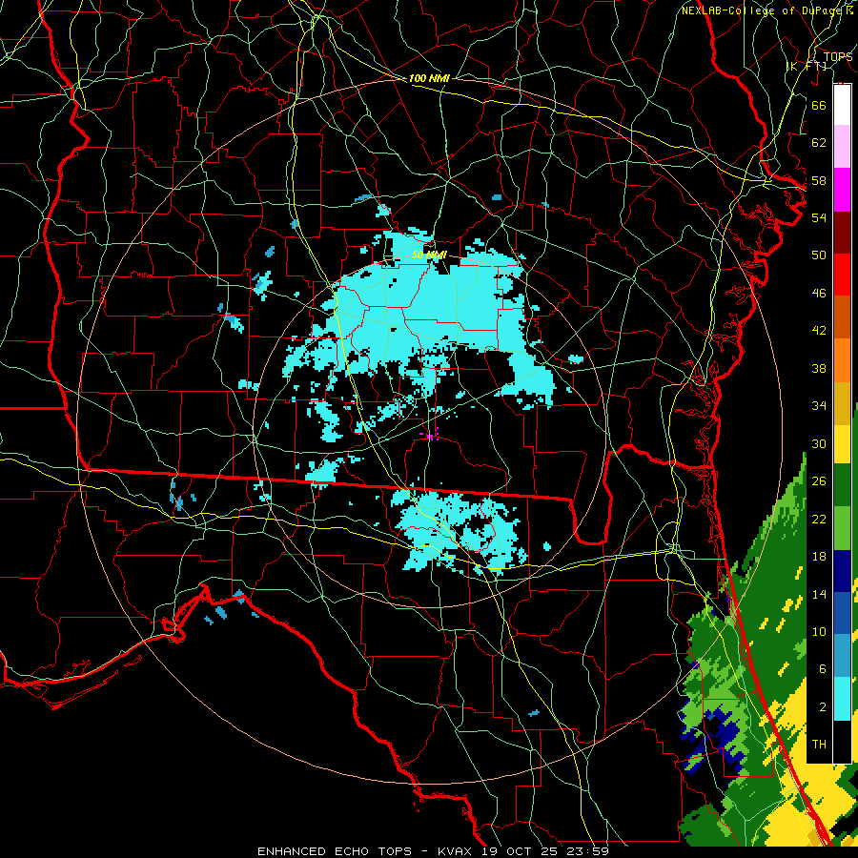Viewport: 858px width, 858px height.
Task: Click the light pink legend swatch
Action: pyautogui.click(x=842, y=146)
